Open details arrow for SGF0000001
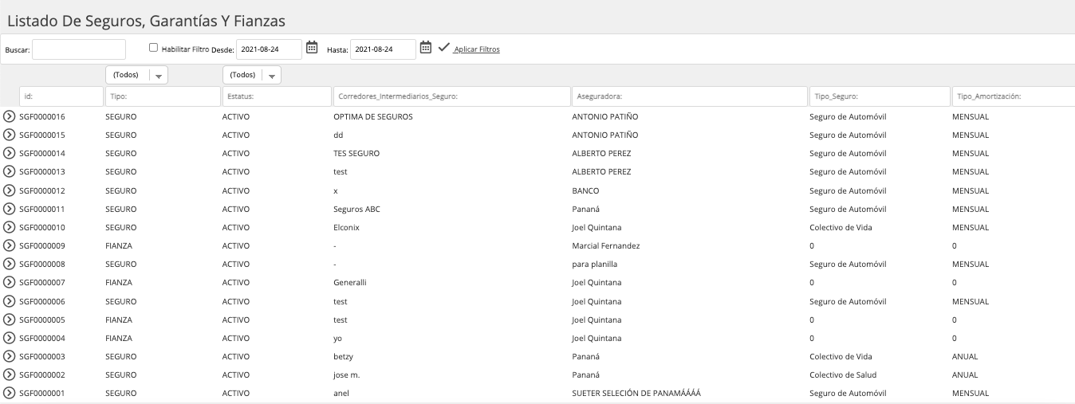 10,393
